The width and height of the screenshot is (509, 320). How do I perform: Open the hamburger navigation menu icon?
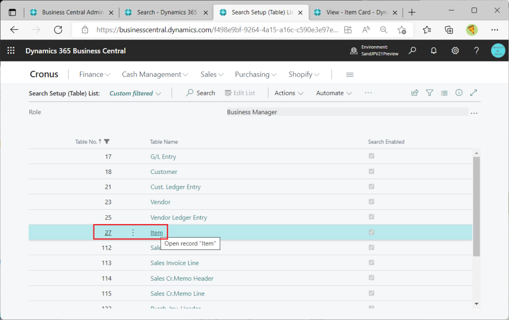(x=349, y=75)
